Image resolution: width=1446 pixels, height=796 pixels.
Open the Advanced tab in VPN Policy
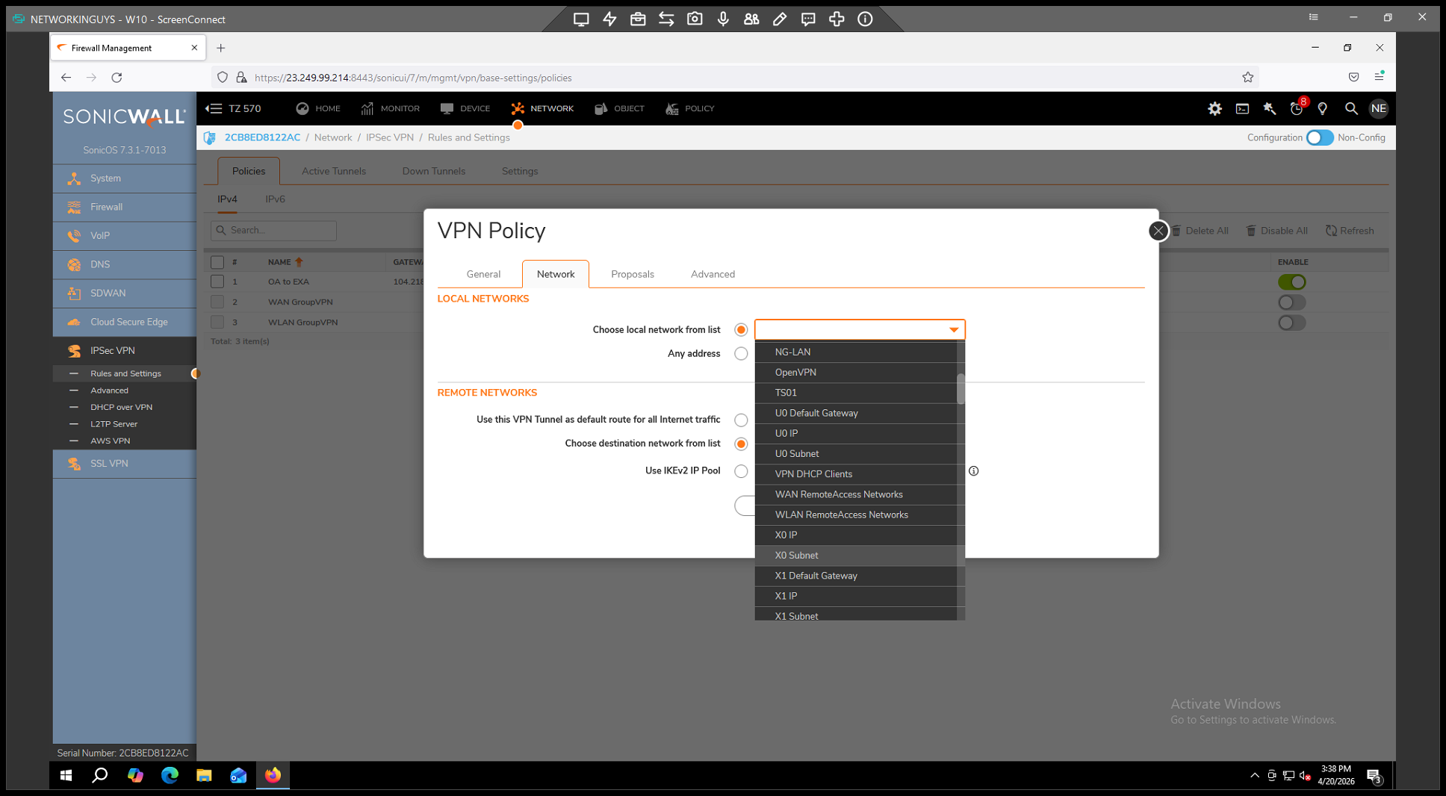click(x=712, y=274)
